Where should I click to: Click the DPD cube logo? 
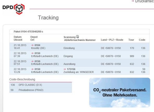[14, 9]
